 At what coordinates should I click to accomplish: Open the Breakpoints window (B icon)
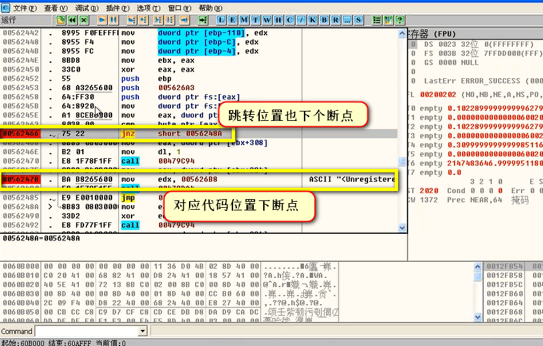(x=324, y=20)
